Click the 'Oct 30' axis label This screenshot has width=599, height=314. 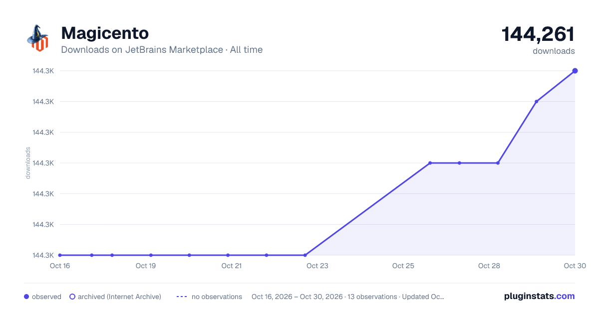pos(574,266)
